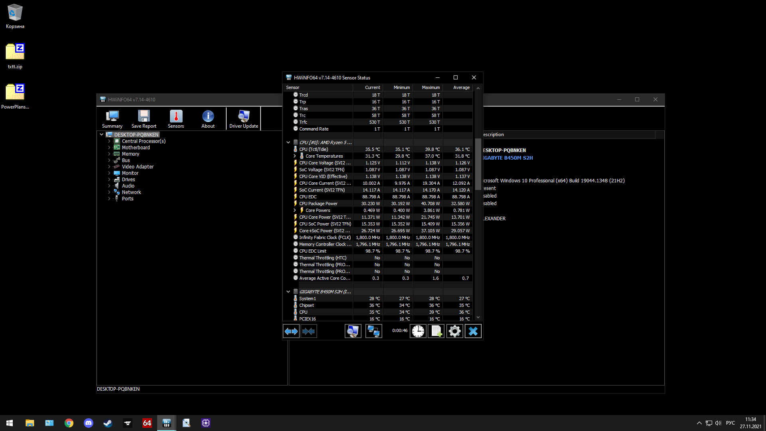The image size is (766, 431).
Task: Open Driver Update from toolbar
Action: pos(243,119)
